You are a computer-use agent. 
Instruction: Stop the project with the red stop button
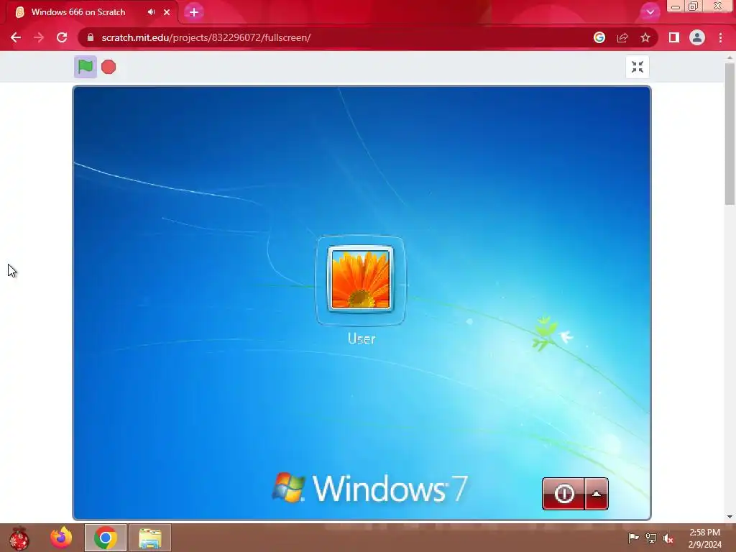coord(109,67)
